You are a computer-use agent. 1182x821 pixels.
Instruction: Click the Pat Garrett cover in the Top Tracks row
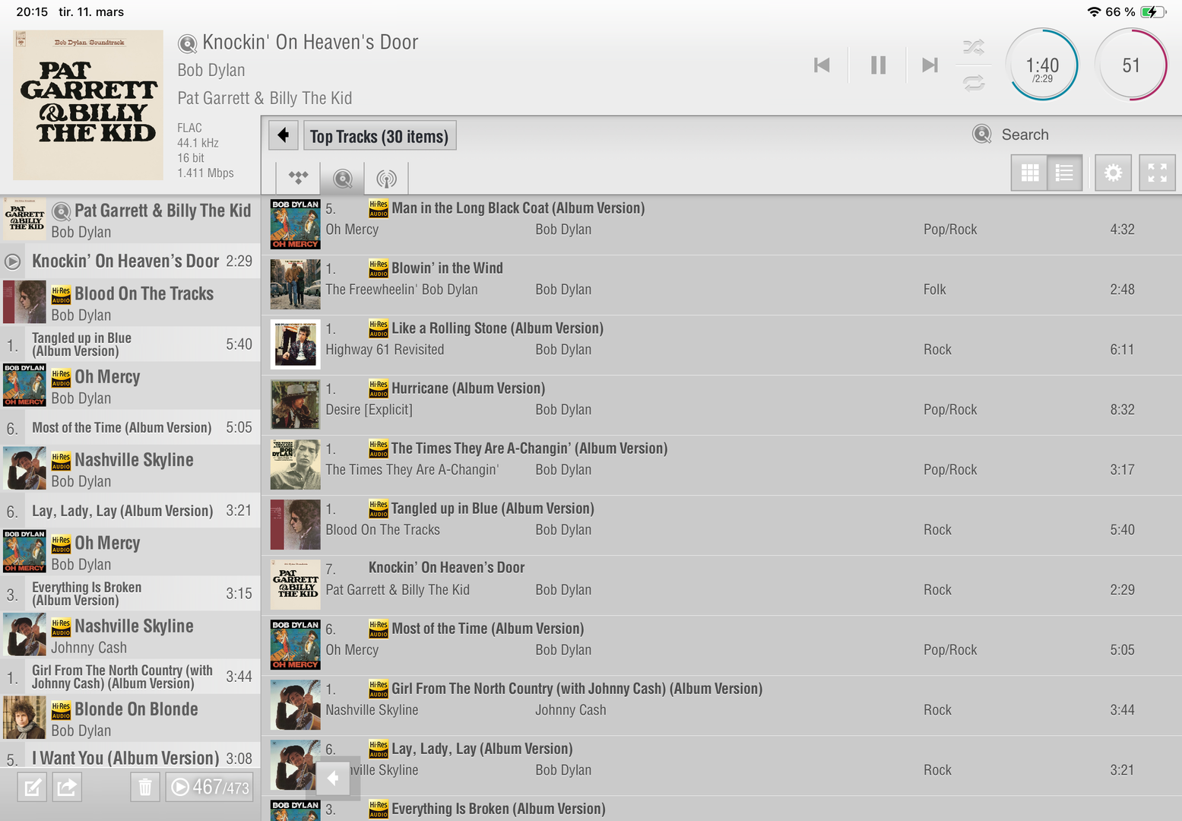click(296, 585)
